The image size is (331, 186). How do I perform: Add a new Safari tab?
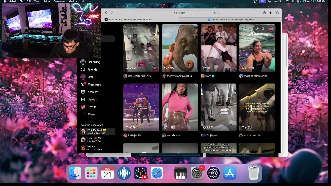[270, 13]
